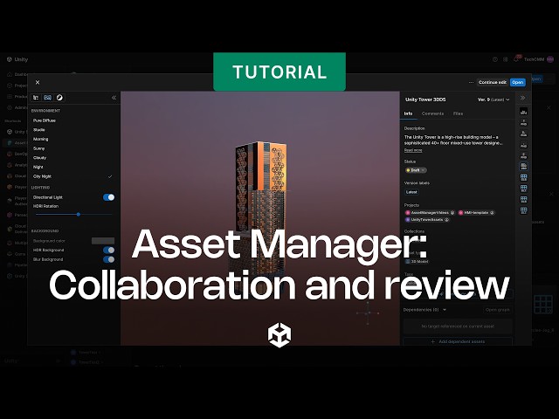The width and height of the screenshot is (559, 419).
Task: Open Admin icon in the background sidebar
Action: point(10,107)
